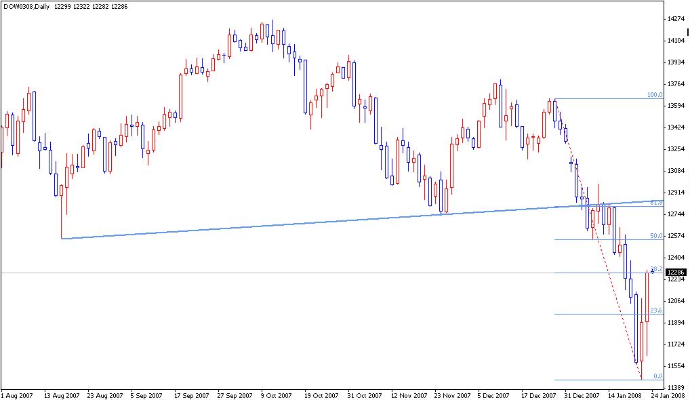
Task: Select the 23.6 Fibonacci level label
Action: (x=655, y=309)
